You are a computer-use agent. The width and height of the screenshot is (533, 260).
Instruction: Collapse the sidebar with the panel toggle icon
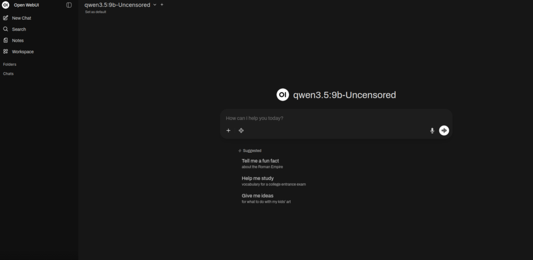coord(69,5)
